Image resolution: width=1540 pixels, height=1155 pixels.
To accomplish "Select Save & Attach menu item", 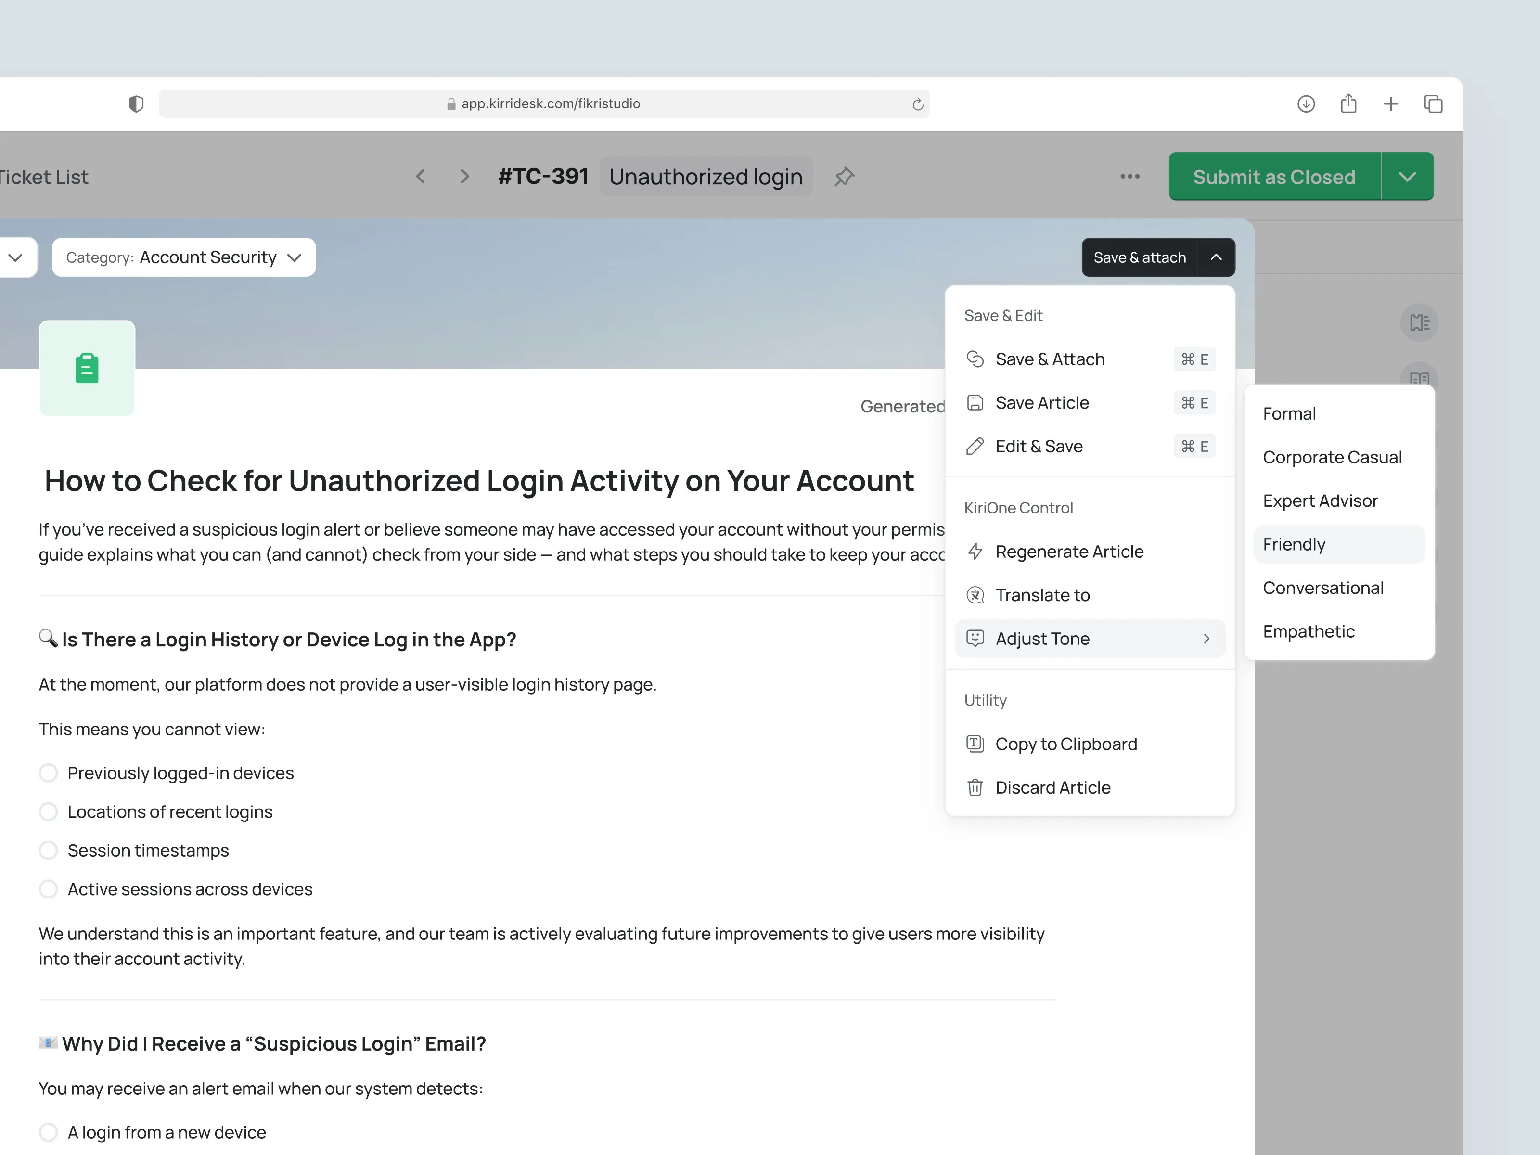I will (1090, 359).
